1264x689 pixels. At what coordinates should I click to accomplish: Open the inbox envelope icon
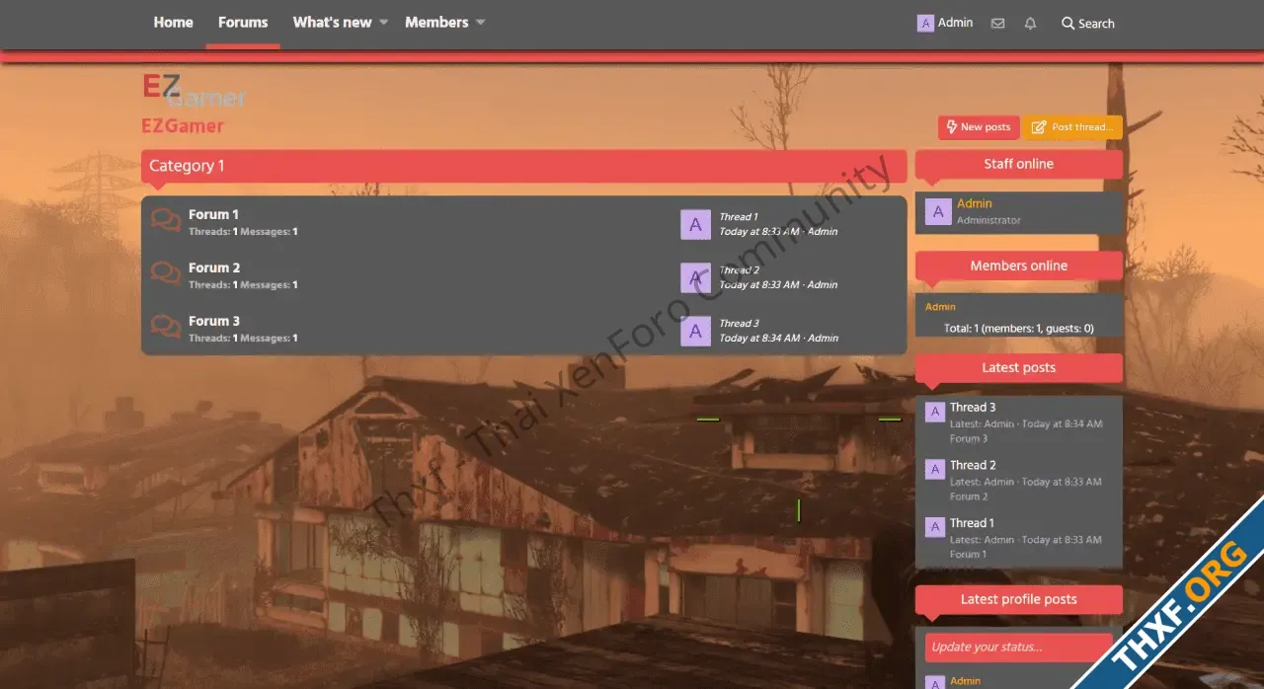[998, 24]
